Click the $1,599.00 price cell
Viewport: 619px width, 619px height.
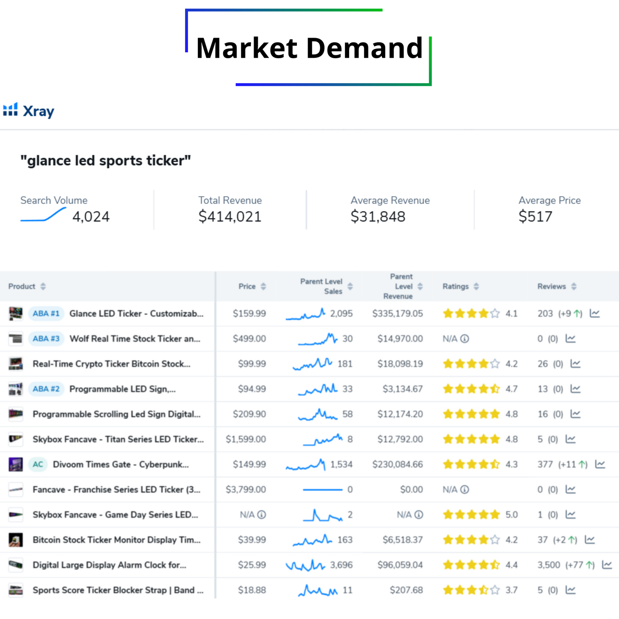[x=246, y=439]
